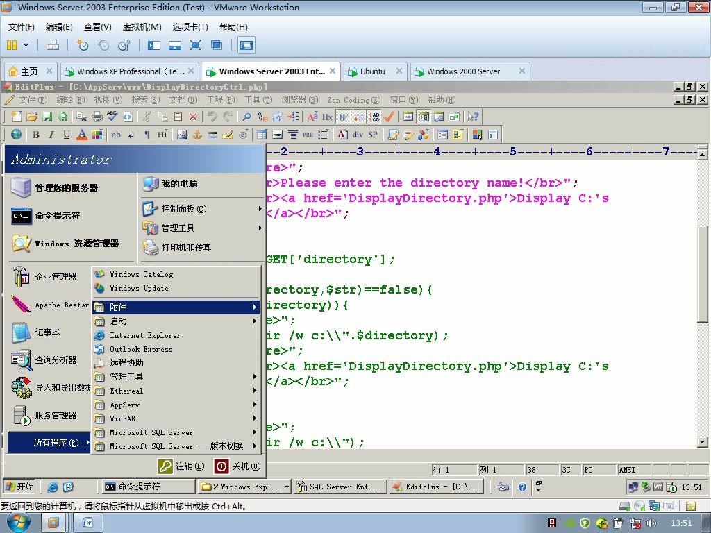Viewport: 711px width, 533px height.
Task: Toggle the document selector list button
Action: (408, 117)
